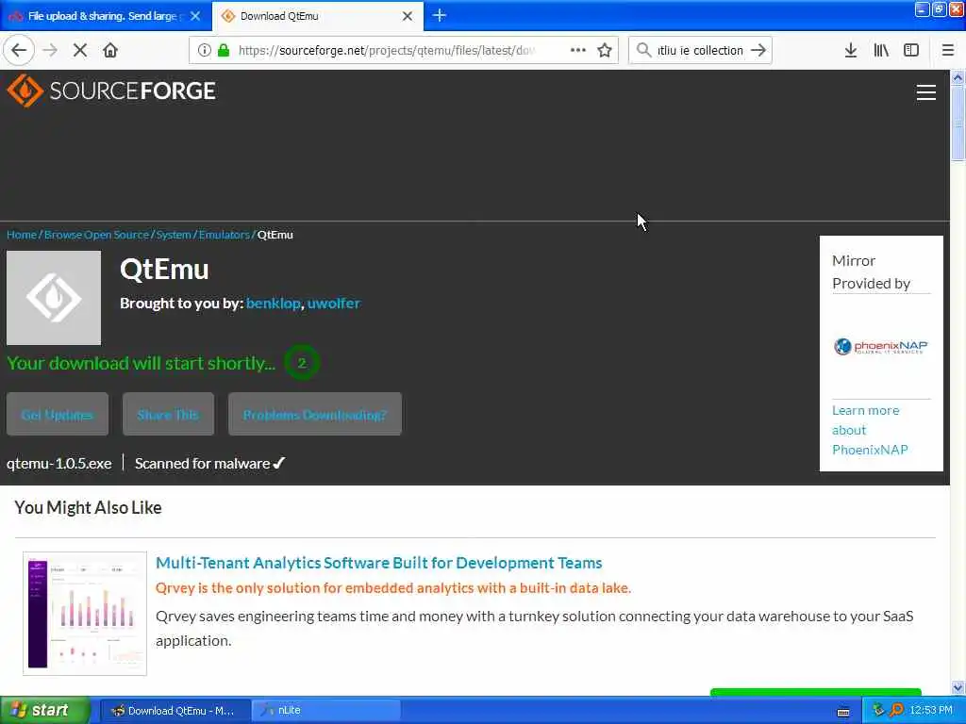The width and height of the screenshot is (966, 724).
Task: Click the forward navigation arrow
Action: (50, 50)
